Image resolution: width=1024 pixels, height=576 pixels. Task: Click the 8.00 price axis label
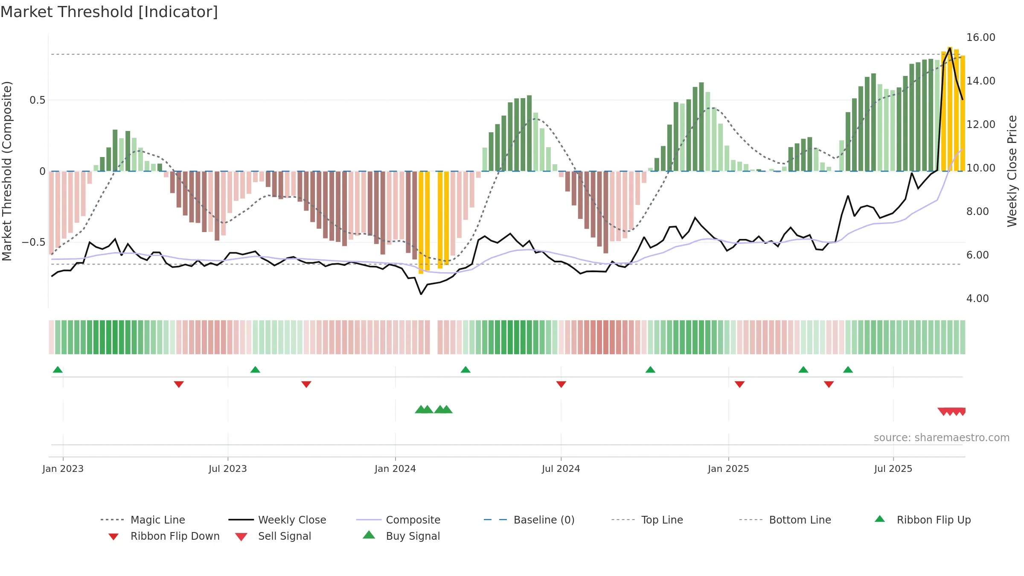coord(977,212)
